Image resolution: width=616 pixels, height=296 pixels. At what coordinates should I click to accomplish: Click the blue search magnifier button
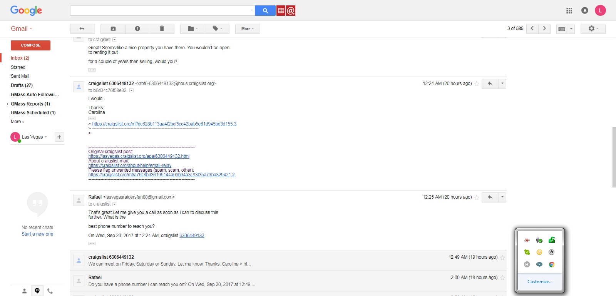265,11
